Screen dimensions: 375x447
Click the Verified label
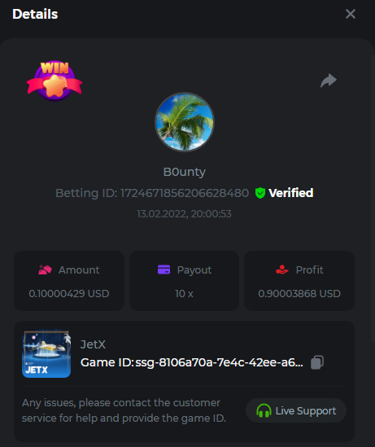point(290,193)
